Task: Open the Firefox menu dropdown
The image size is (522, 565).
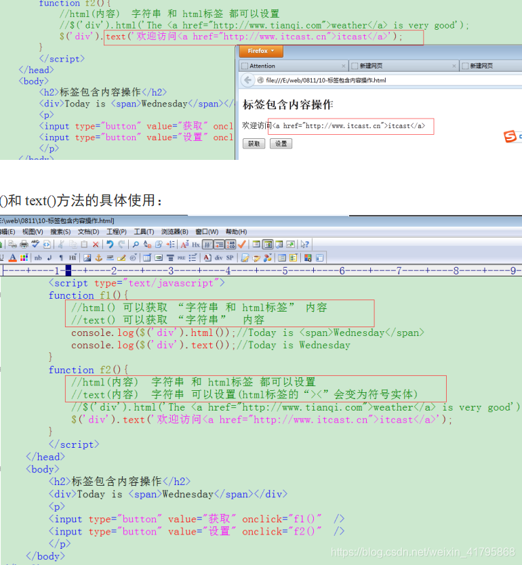Action: [x=260, y=51]
